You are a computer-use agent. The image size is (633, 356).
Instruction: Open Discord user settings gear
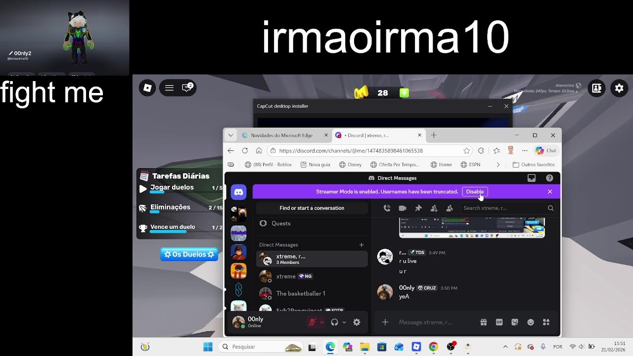click(357, 322)
